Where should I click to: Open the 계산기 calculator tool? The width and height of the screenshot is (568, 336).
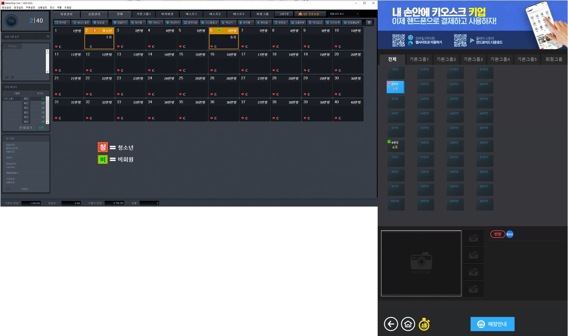(x=227, y=22)
